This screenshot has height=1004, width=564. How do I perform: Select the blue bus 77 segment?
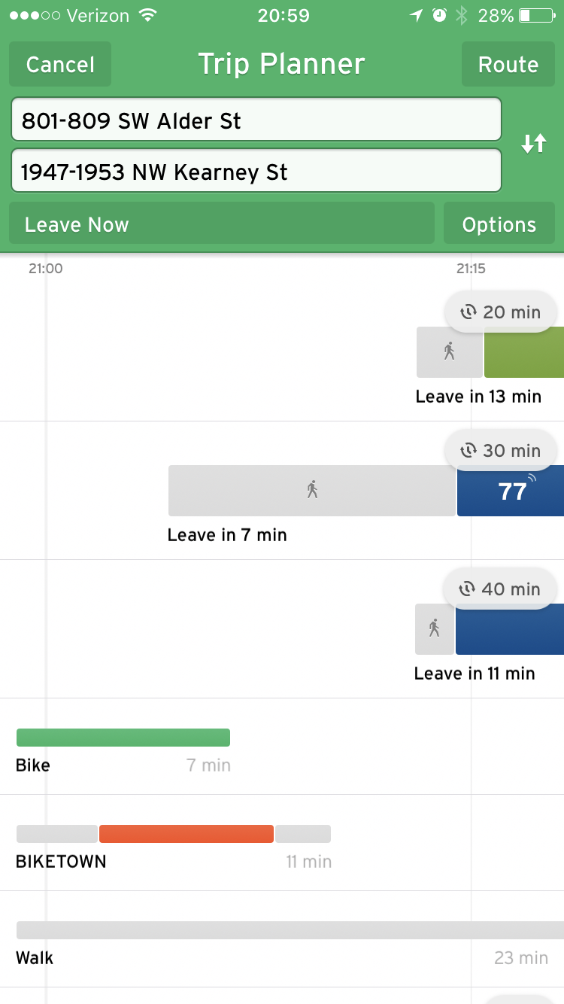[511, 491]
